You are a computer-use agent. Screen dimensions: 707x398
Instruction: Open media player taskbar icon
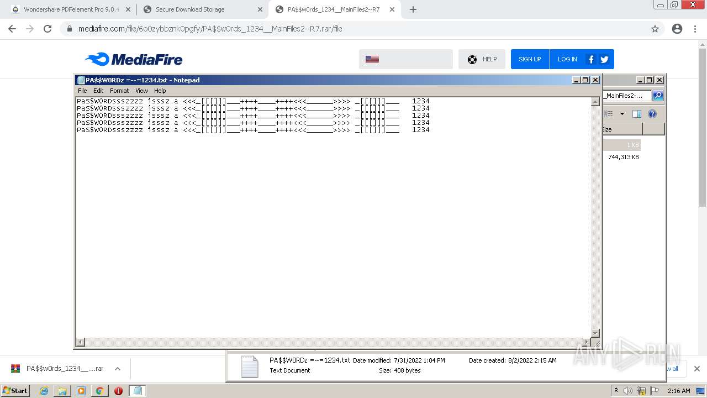click(81, 391)
